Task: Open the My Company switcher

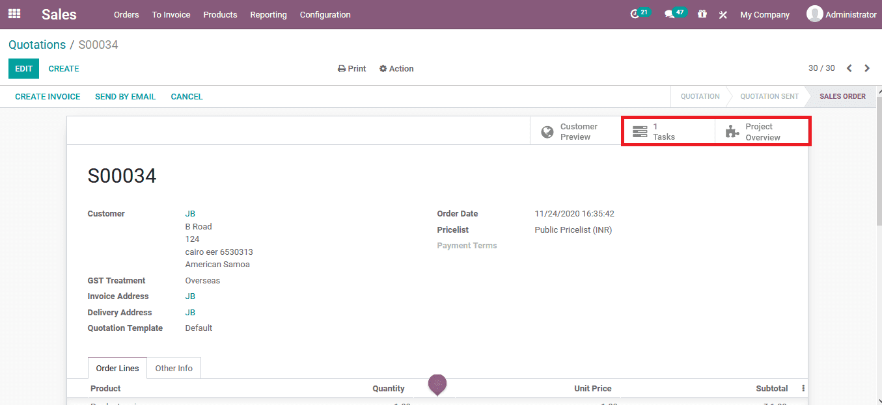Action: (765, 14)
